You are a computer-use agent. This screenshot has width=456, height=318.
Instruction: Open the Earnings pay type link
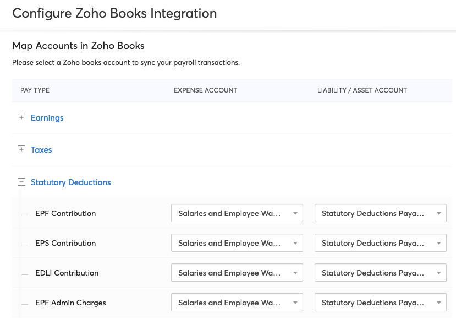point(47,118)
